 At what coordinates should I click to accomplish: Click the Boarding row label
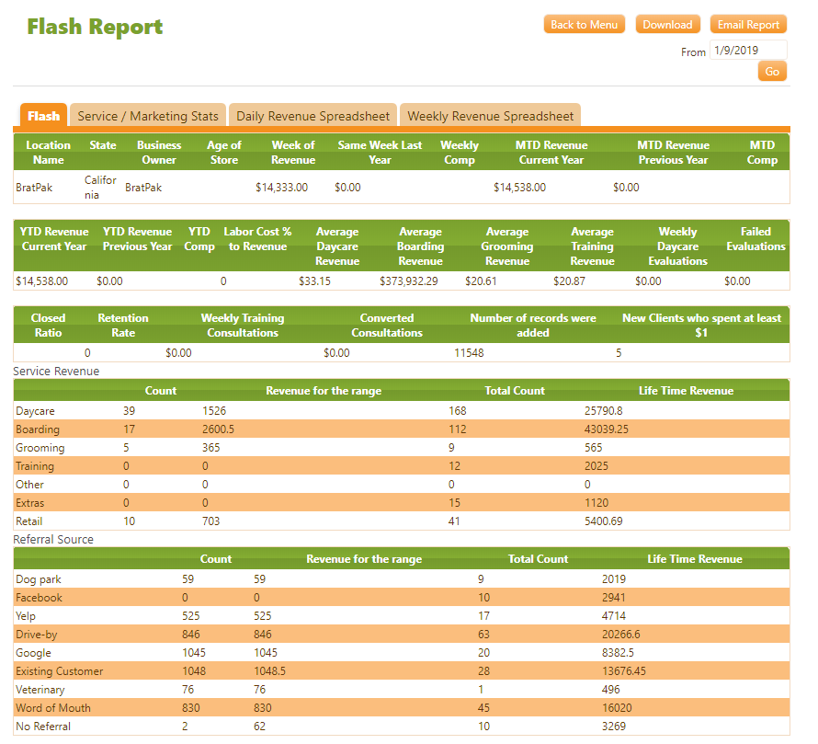pyautogui.click(x=38, y=429)
